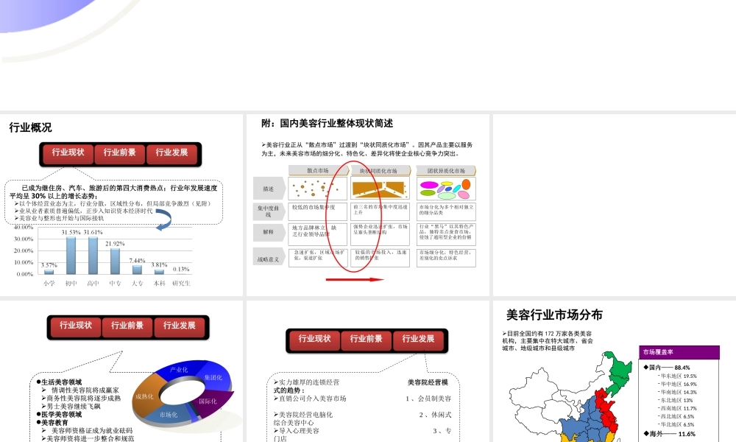The width and height of the screenshot is (736, 442).
Task: Select the 美容行业市场分布 slide title
Action: (554, 315)
